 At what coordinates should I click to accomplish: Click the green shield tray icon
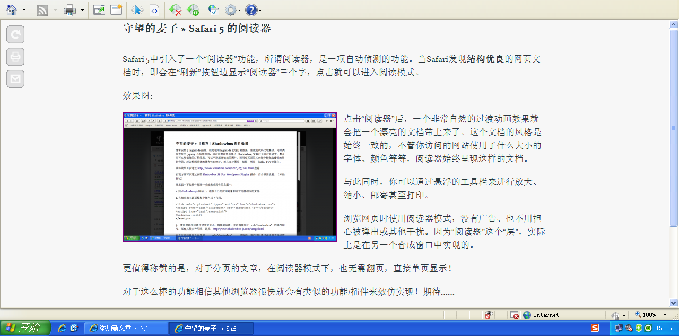[639, 328]
